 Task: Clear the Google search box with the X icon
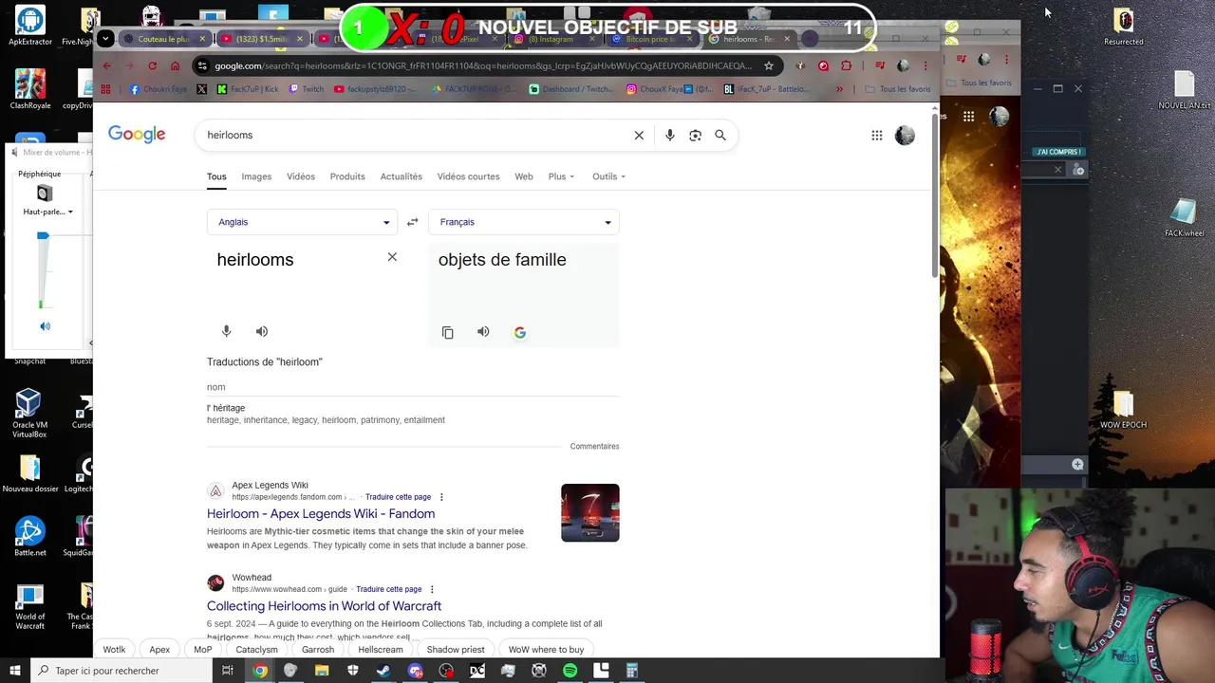tap(639, 136)
